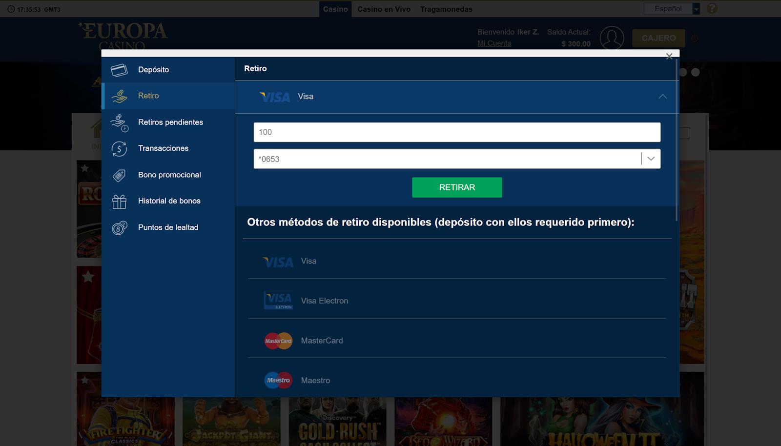This screenshot has height=446, width=781.
Task: Switch to the Tragamonedas tab
Action: pos(446,9)
